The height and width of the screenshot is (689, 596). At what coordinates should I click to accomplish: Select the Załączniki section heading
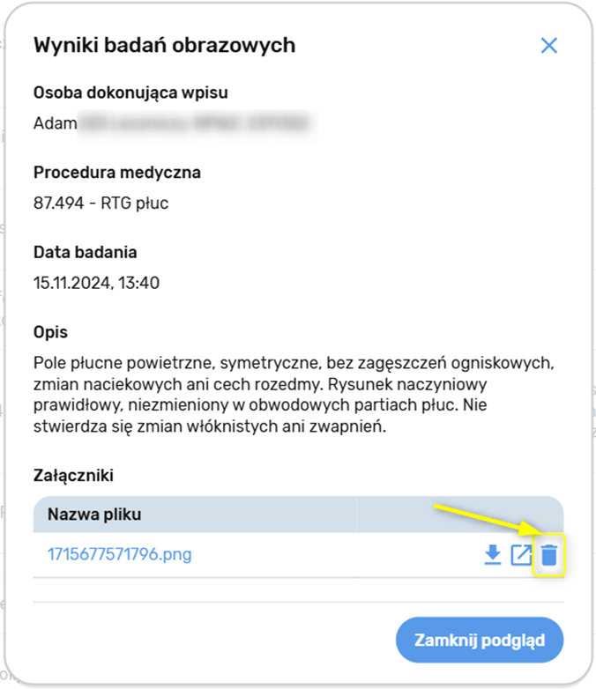click(74, 476)
